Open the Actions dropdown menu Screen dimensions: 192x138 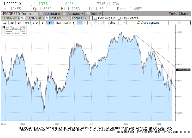point(73,14)
